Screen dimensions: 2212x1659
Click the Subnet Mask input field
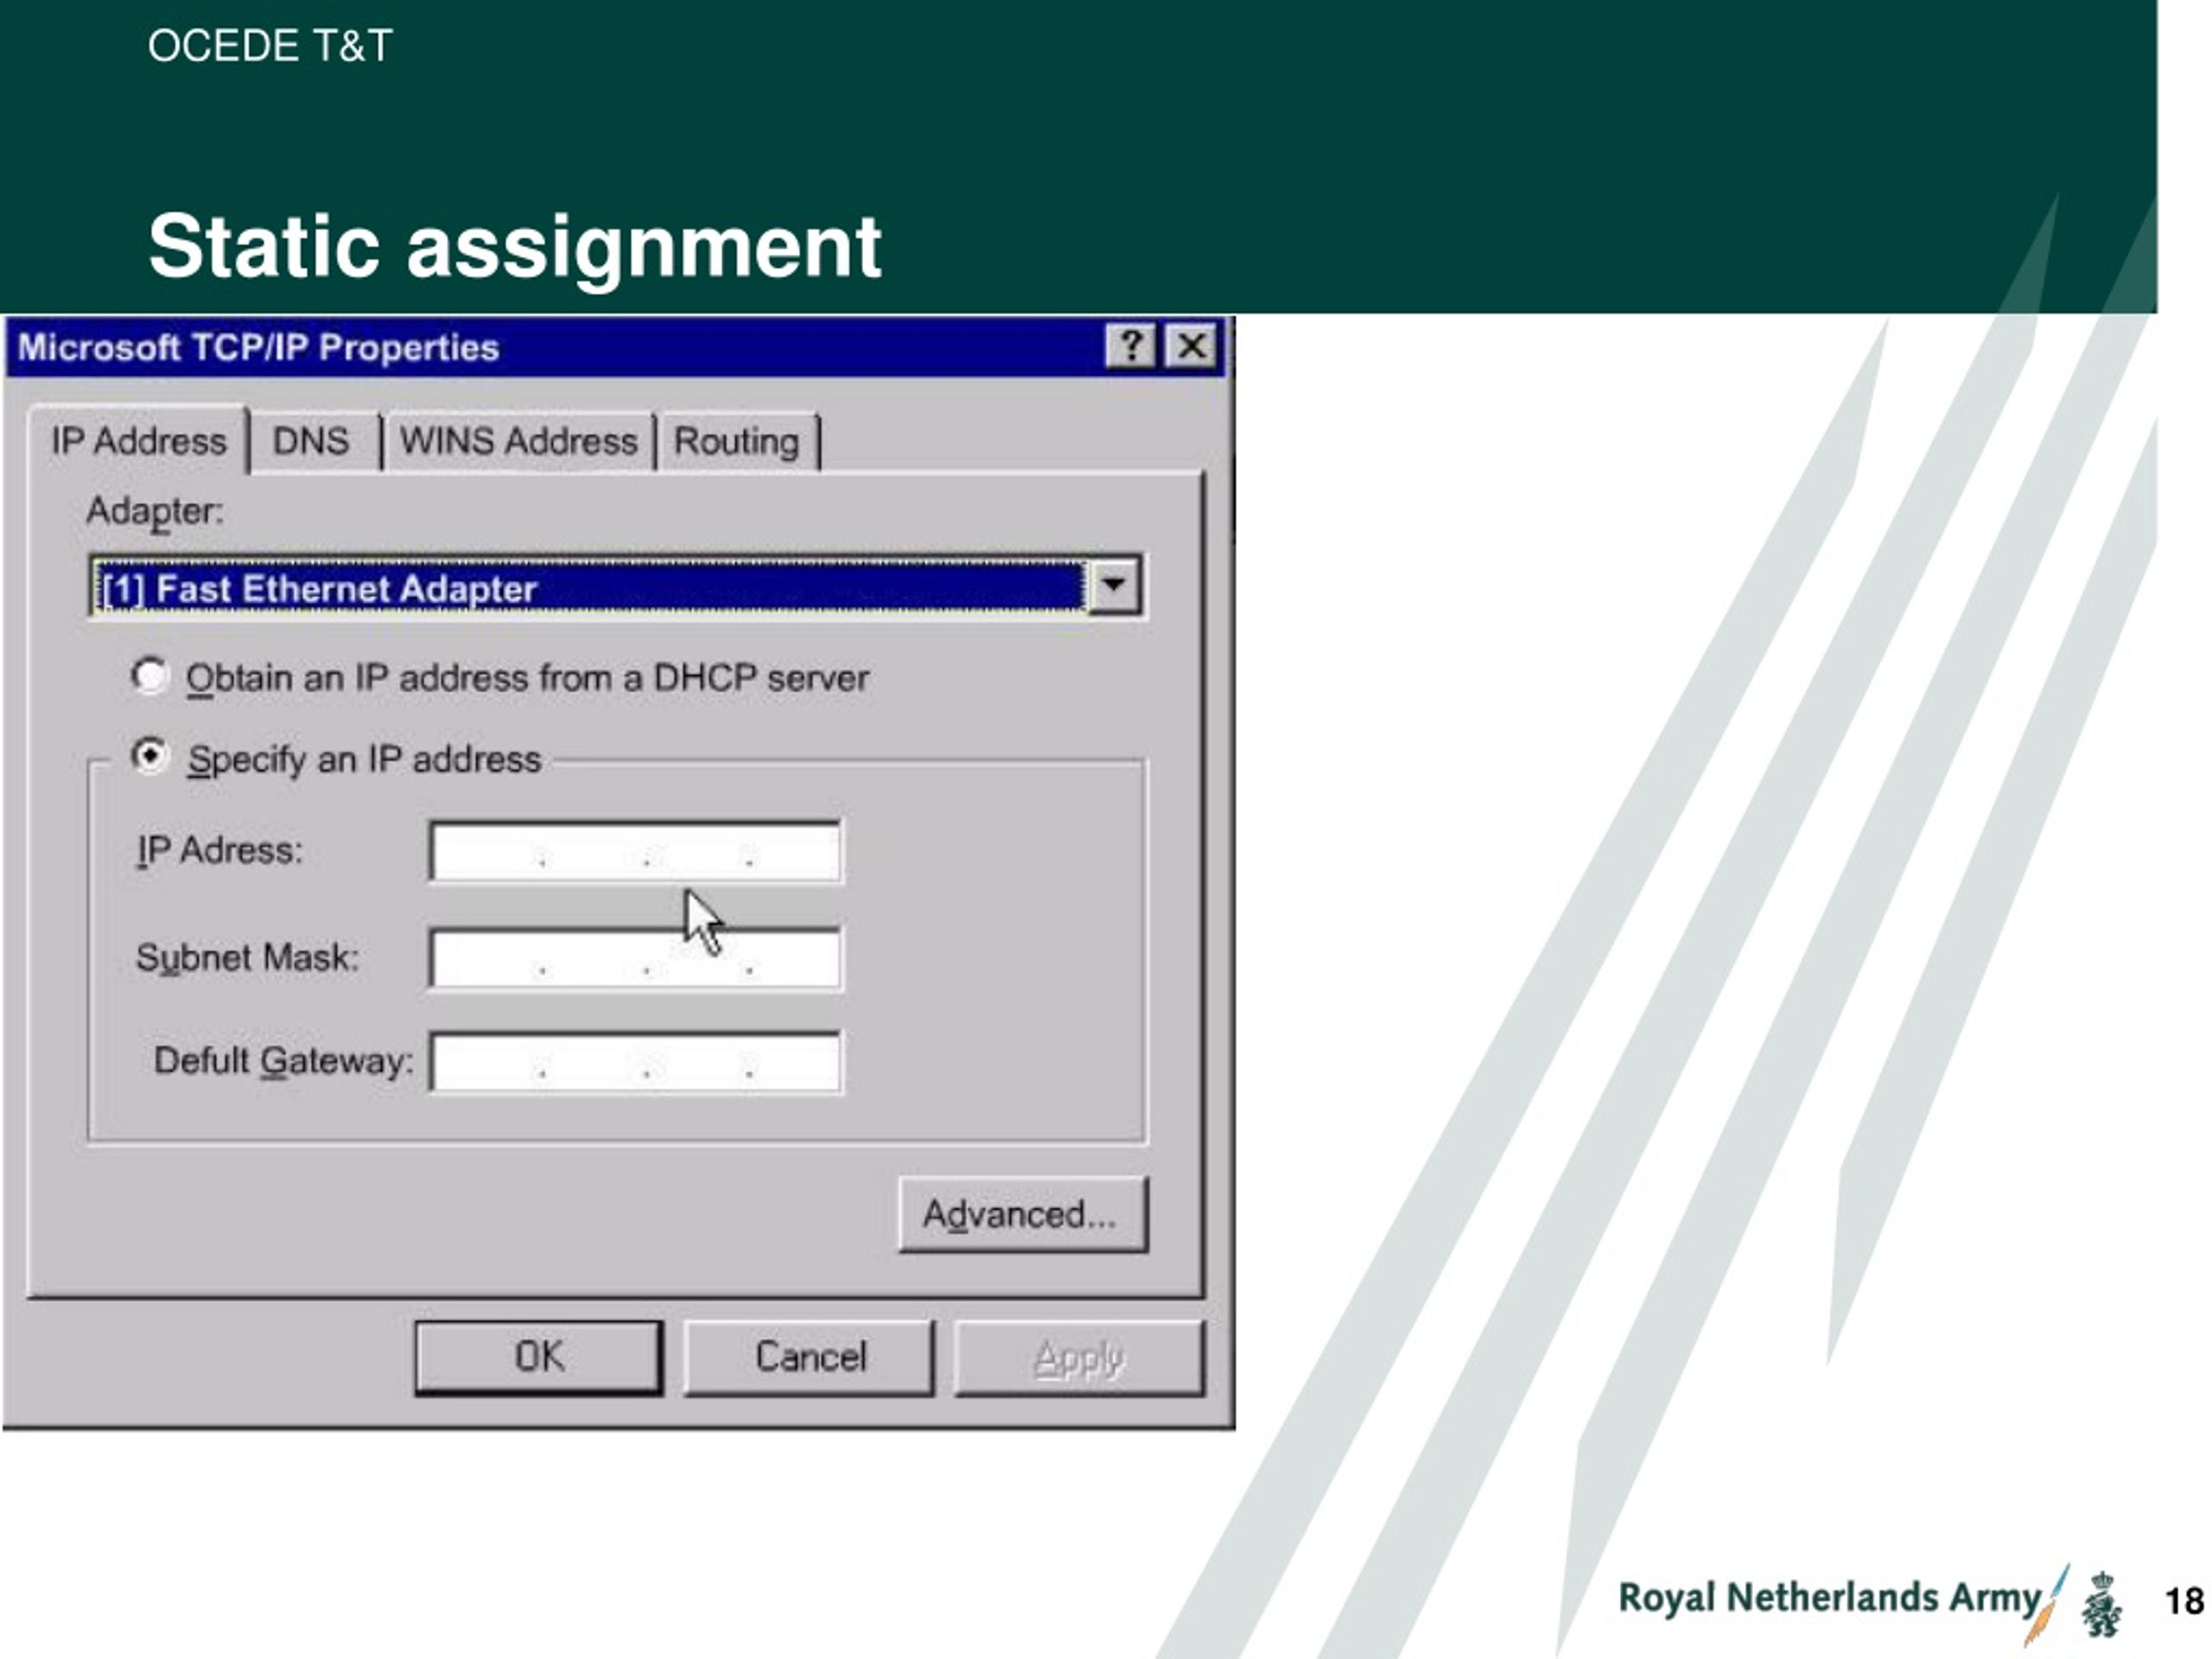636,959
